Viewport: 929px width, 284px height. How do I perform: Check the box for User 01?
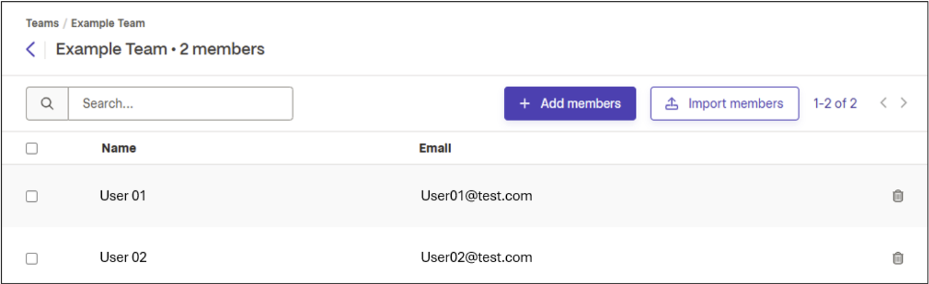pyautogui.click(x=32, y=196)
